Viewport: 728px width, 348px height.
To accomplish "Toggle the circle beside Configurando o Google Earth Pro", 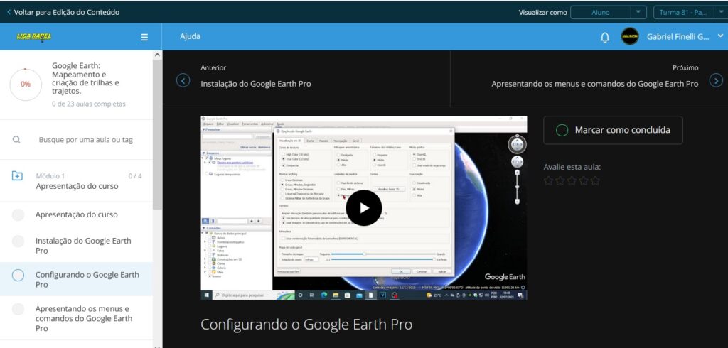I will [x=18, y=275].
